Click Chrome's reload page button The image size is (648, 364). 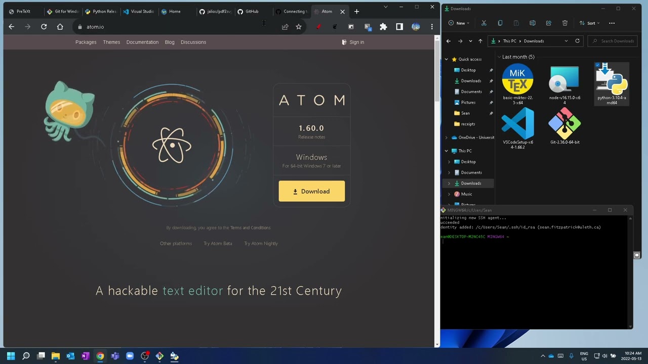(44, 27)
